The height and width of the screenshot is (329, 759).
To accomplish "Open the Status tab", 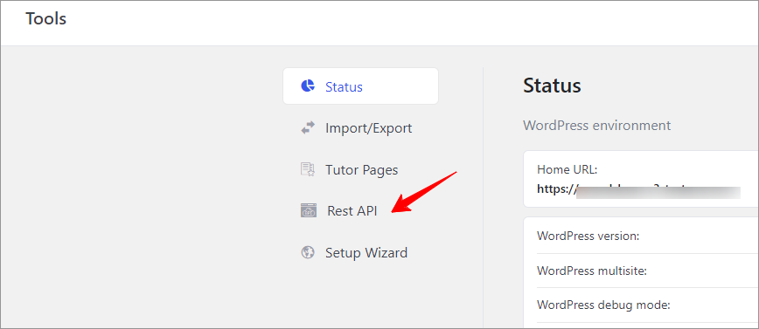I will click(x=360, y=86).
